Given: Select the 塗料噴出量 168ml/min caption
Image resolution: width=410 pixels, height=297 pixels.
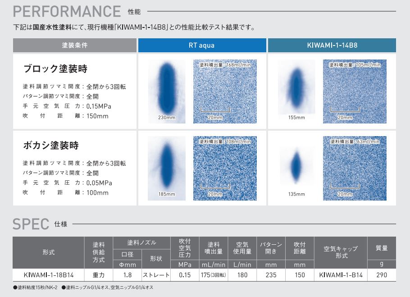Looking at the screenshot, I should [225, 64].
